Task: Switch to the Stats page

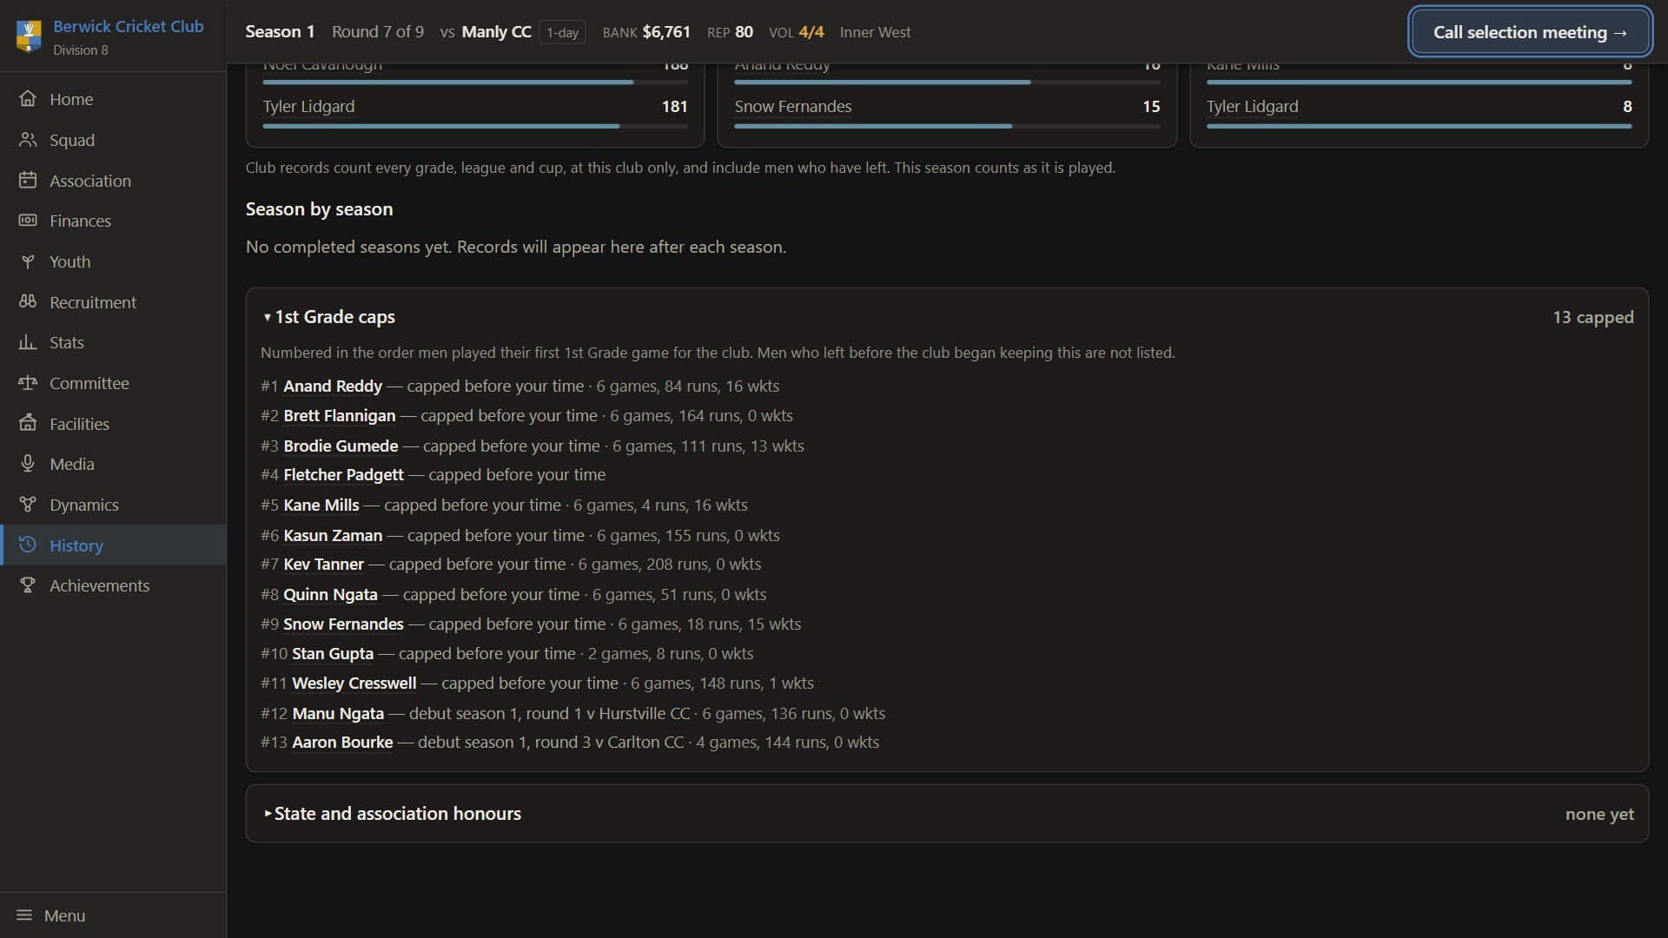Action: [x=113, y=342]
